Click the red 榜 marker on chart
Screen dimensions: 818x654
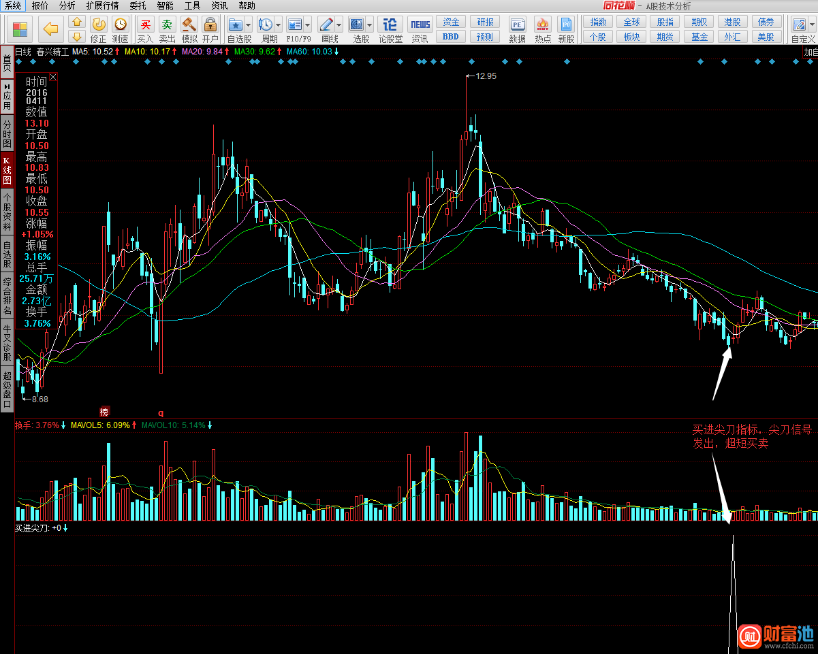pos(104,412)
